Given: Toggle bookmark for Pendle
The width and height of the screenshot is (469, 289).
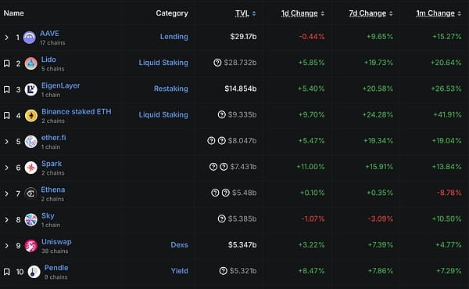Looking at the screenshot, I should point(6,272).
